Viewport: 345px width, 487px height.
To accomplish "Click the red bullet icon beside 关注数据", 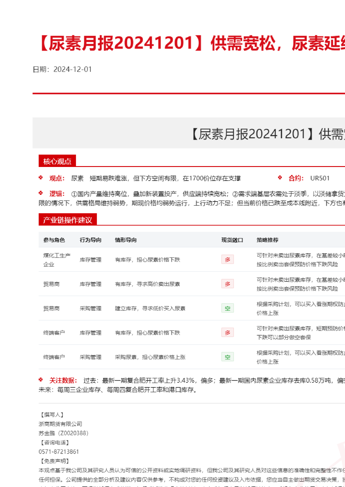I will tap(41, 380).
